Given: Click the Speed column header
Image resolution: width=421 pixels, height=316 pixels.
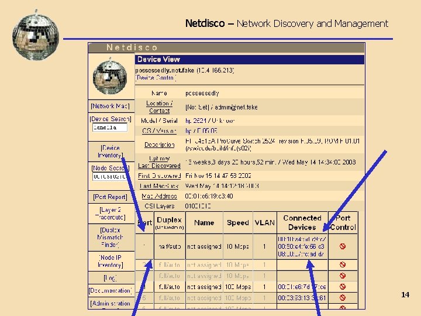Looking at the screenshot, I should (237, 222).
